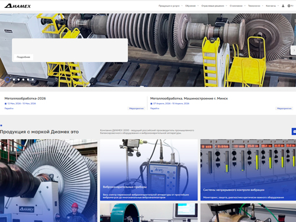The height and width of the screenshot is (222, 296).
Task: Open Металлообработка. Машиностроение г. Минск title
Action: (189, 98)
